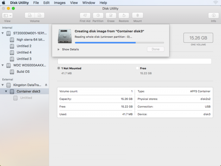Click the Erase toolbar icon

[111, 15]
